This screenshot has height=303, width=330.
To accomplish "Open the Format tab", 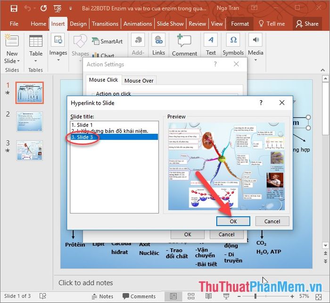I will click(x=240, y=24).
